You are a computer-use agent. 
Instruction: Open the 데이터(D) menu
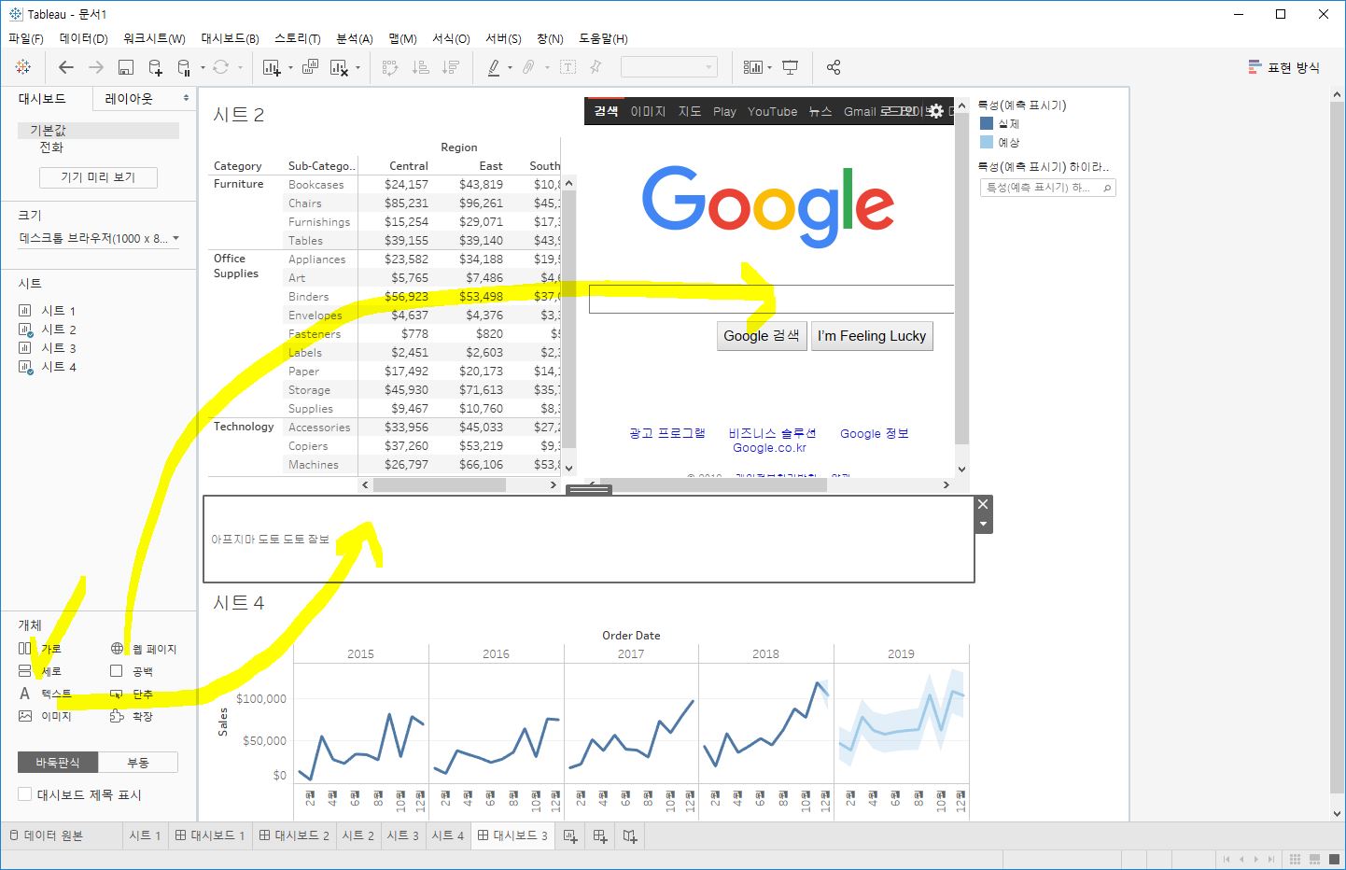84,38
